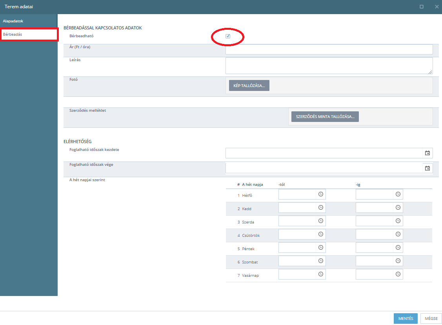The width and height of the screenshot is (442, 325).
Task: Click the 'Hétfő' row label
Action: pyautogui.click(x=247, y=195)
